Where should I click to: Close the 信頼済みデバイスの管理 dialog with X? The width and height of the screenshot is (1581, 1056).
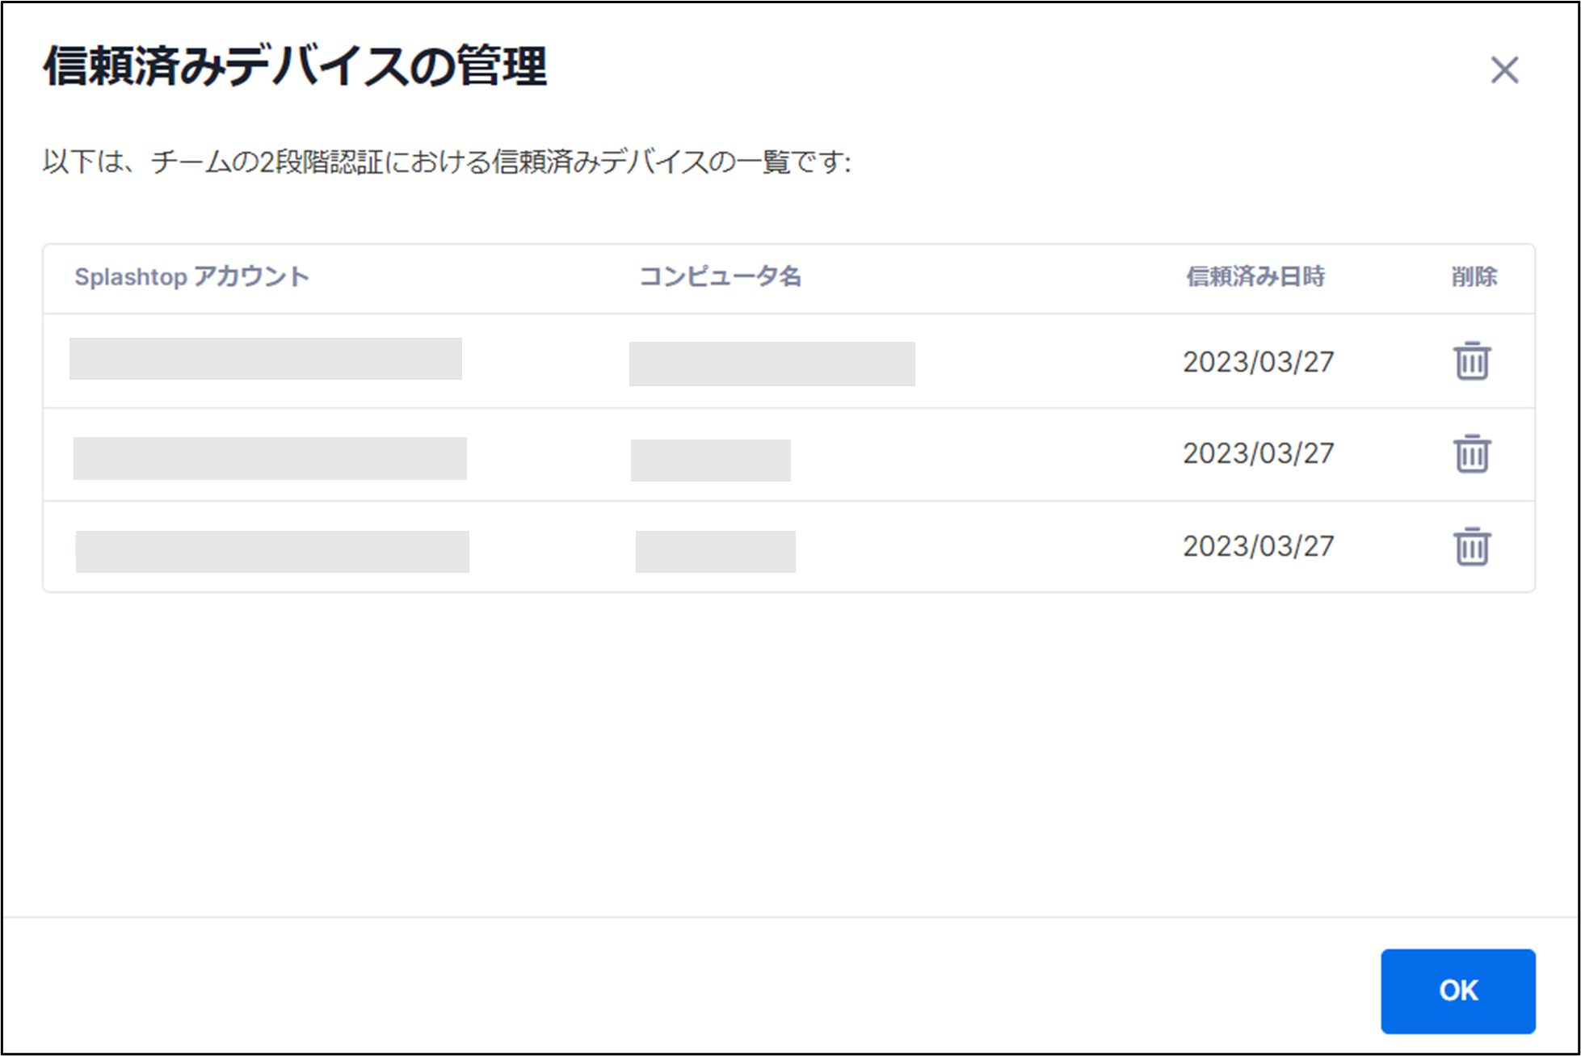point(1504,70)
